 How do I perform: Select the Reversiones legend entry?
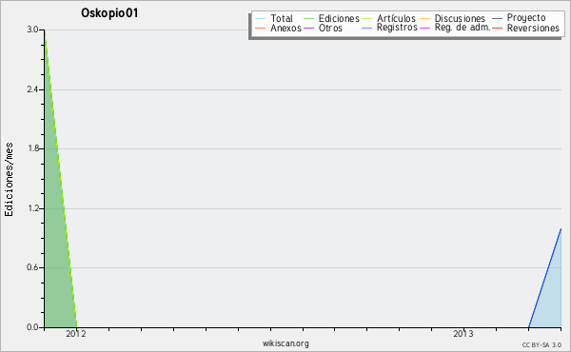pos(525,28)
